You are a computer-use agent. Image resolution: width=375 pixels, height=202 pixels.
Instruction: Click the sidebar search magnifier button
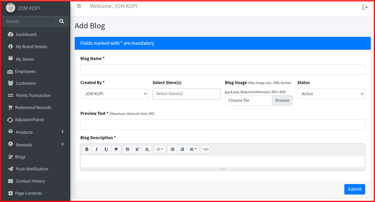(61, 22)
